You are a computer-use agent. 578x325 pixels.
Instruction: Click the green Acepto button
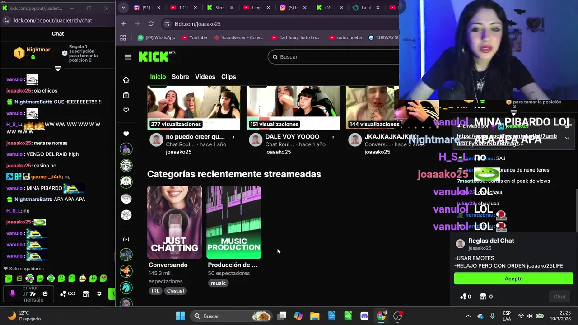pyautogui.click(x=513, y=279)
